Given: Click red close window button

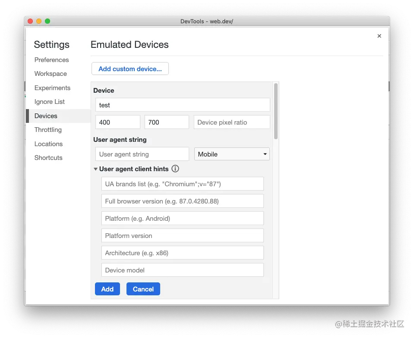Looking at the screenshot, I should click(30, 21).
